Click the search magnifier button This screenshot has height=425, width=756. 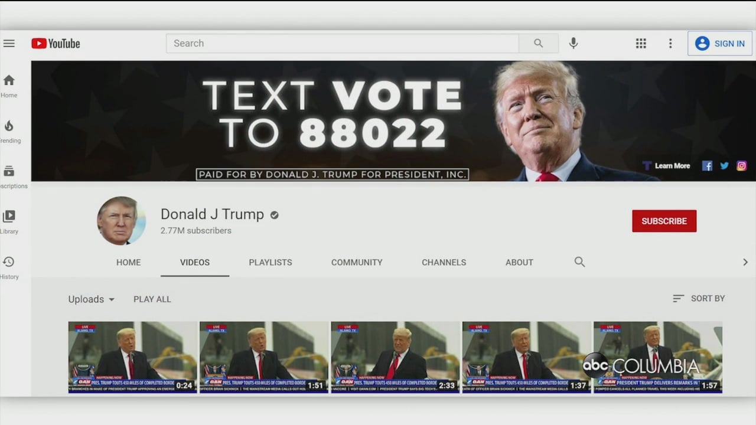pyautogui.click(x=538, y=43)
